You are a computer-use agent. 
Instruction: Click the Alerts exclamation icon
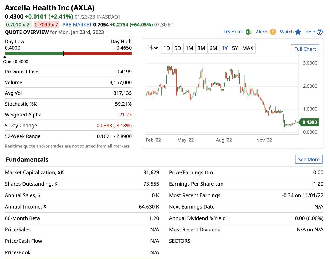273,32
